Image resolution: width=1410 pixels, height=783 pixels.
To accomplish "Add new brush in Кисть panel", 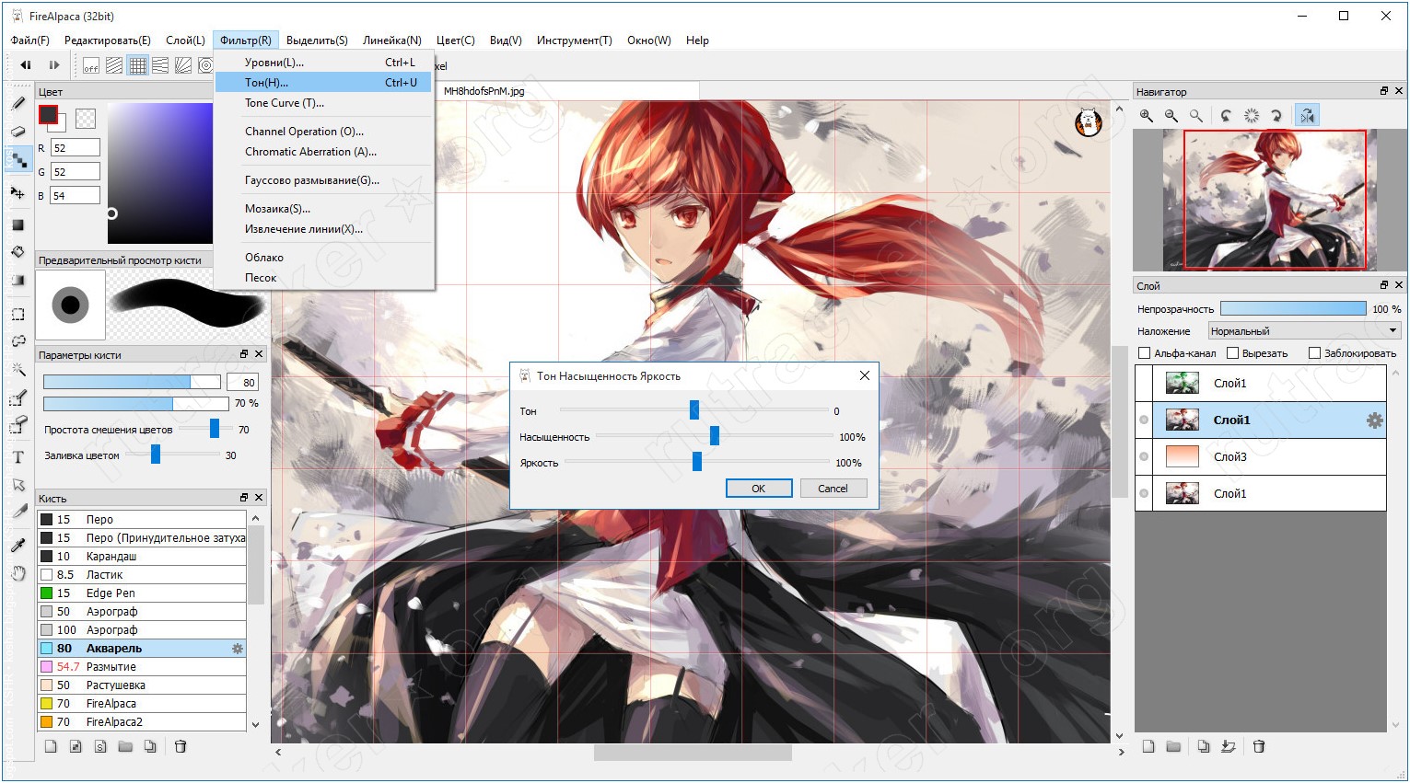I will (51, 746).
